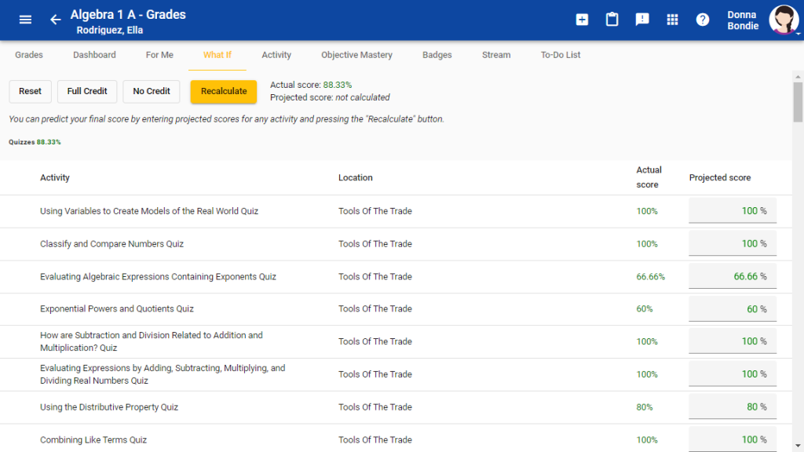Click the back arrow icon

pos(55,20)
